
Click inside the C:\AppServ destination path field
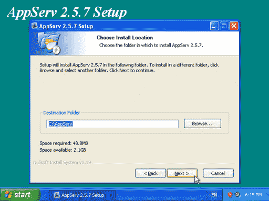(112, 124)
